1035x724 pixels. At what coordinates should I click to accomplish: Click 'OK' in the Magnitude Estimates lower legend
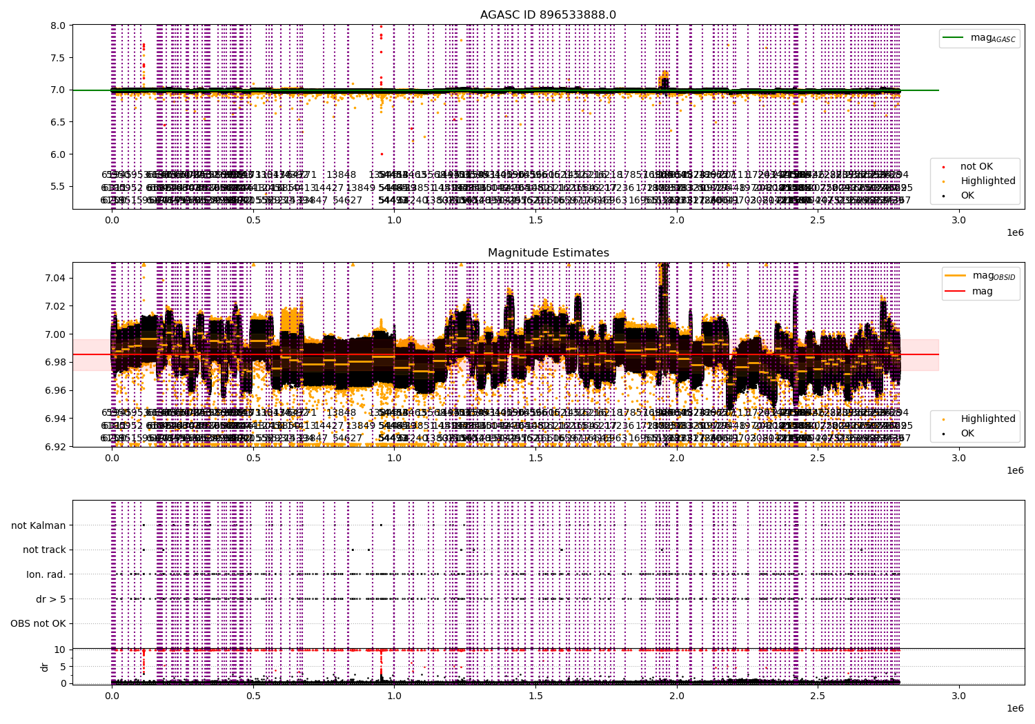[967, 433]
